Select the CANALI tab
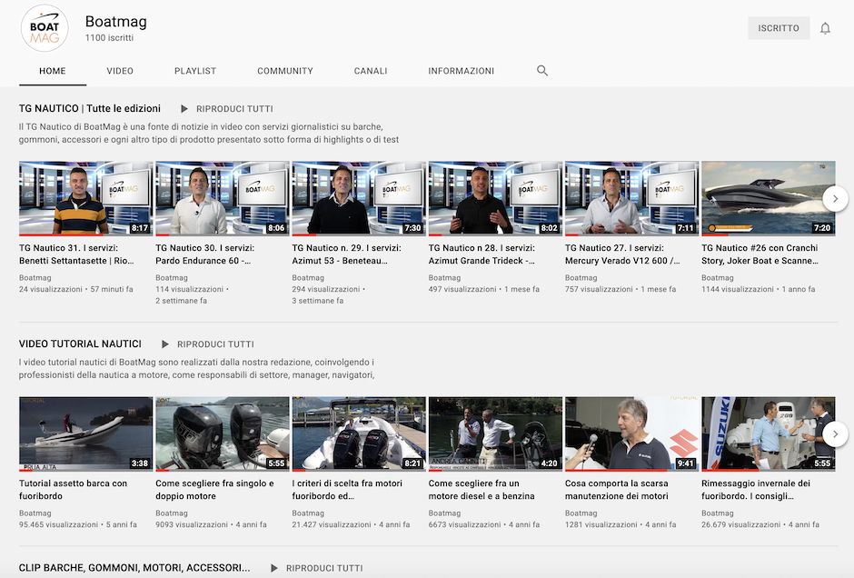The image size is (854, 578). point(371,71)
